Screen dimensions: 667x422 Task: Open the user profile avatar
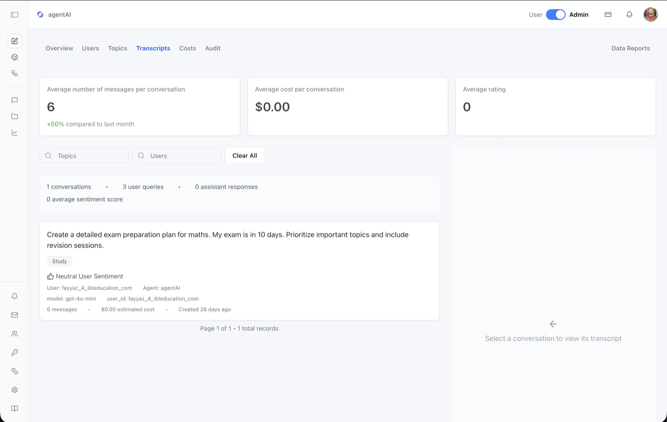pyautogui.click(x=651, y=15)
